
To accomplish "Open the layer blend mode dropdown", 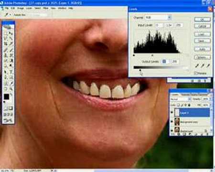I will tap(181, 99).
